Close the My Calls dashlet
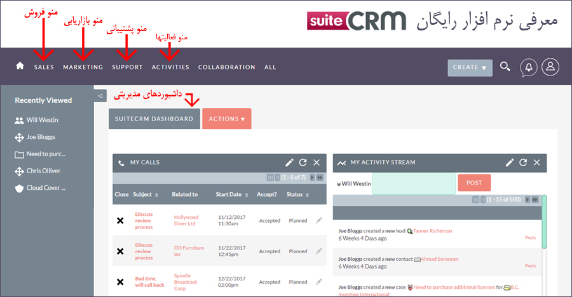The width and height of the screenshot is (572, 297). [317, 162]
